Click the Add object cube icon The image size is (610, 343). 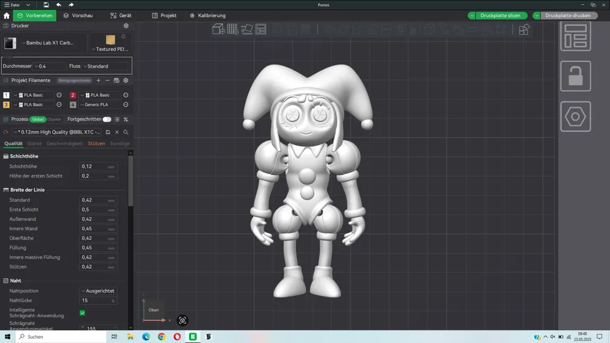(x=218, y=29)
